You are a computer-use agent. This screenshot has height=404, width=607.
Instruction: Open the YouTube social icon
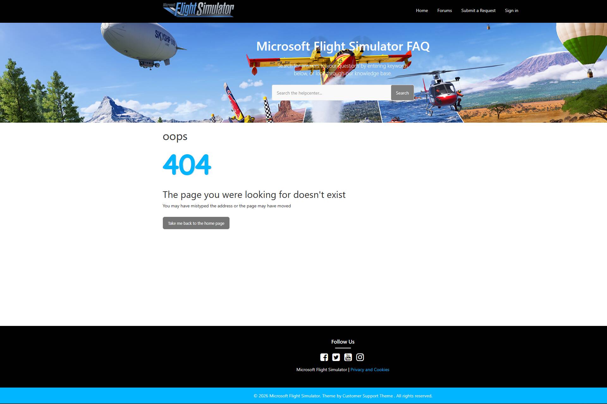(348, 357)
